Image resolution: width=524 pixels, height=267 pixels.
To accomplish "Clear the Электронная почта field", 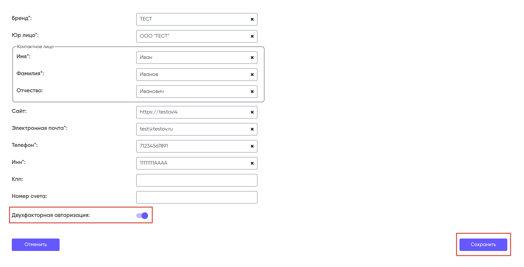I will [x=252, y=129].
